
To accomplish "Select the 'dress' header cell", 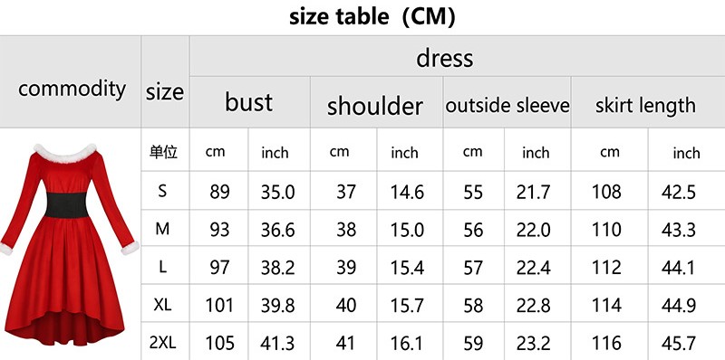I will click(457, 56).
